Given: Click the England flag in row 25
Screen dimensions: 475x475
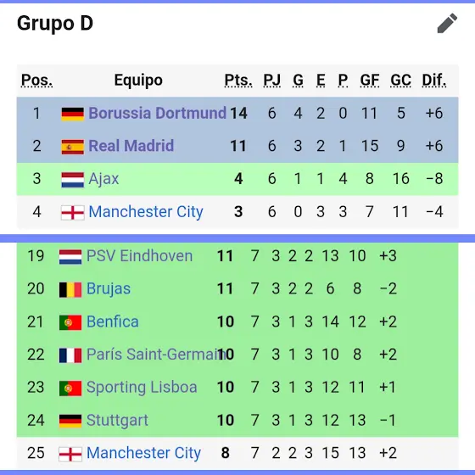Looking at the screenshot, I should point(70,454).
